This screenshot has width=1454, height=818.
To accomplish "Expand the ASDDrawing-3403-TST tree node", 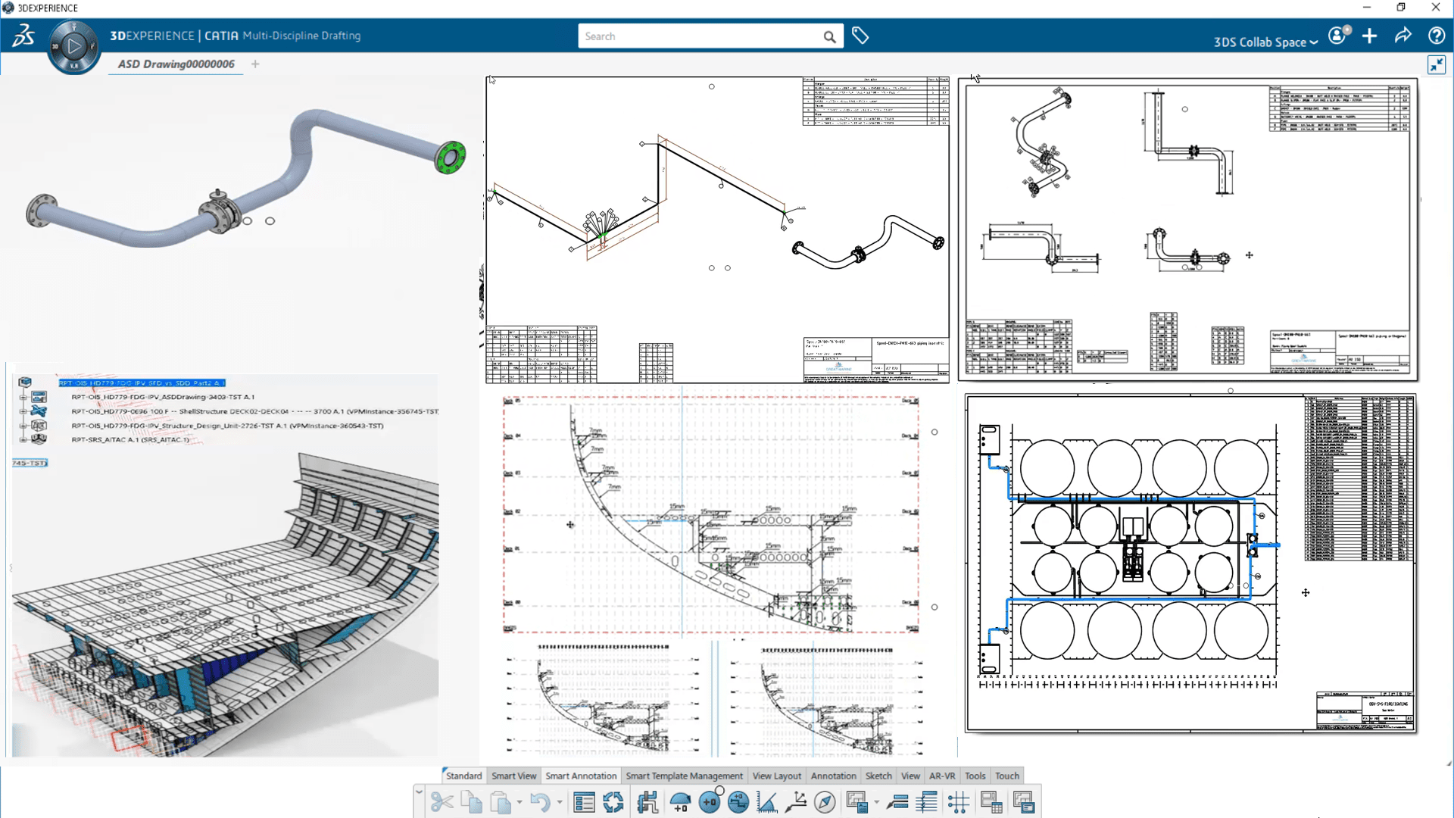I will click(x=23, y=397).
